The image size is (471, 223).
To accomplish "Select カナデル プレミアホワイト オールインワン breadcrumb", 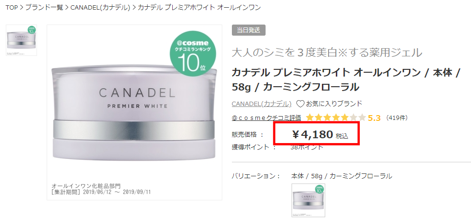I will 199,8.
